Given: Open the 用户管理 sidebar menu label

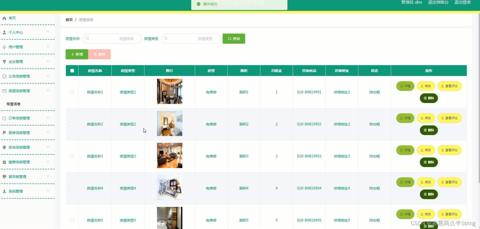Looking at the screenshot, I should 16,47.
